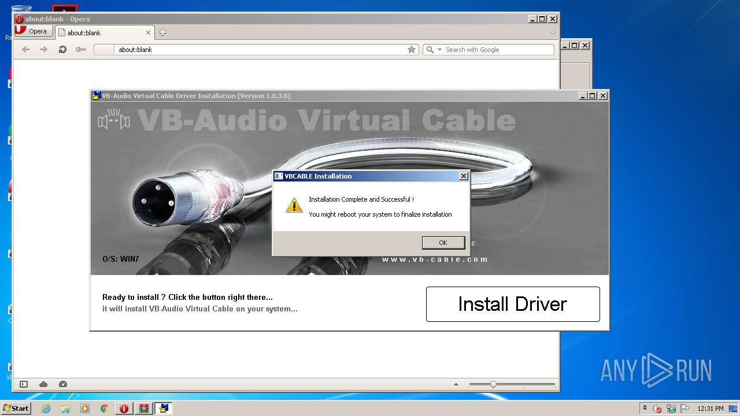
Task: Switch to VB-Cable installer taskbar button
Action: click(164, 408)
